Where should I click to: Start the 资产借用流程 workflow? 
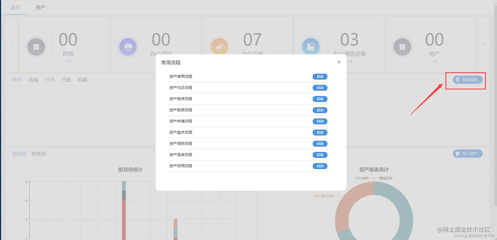320,77
